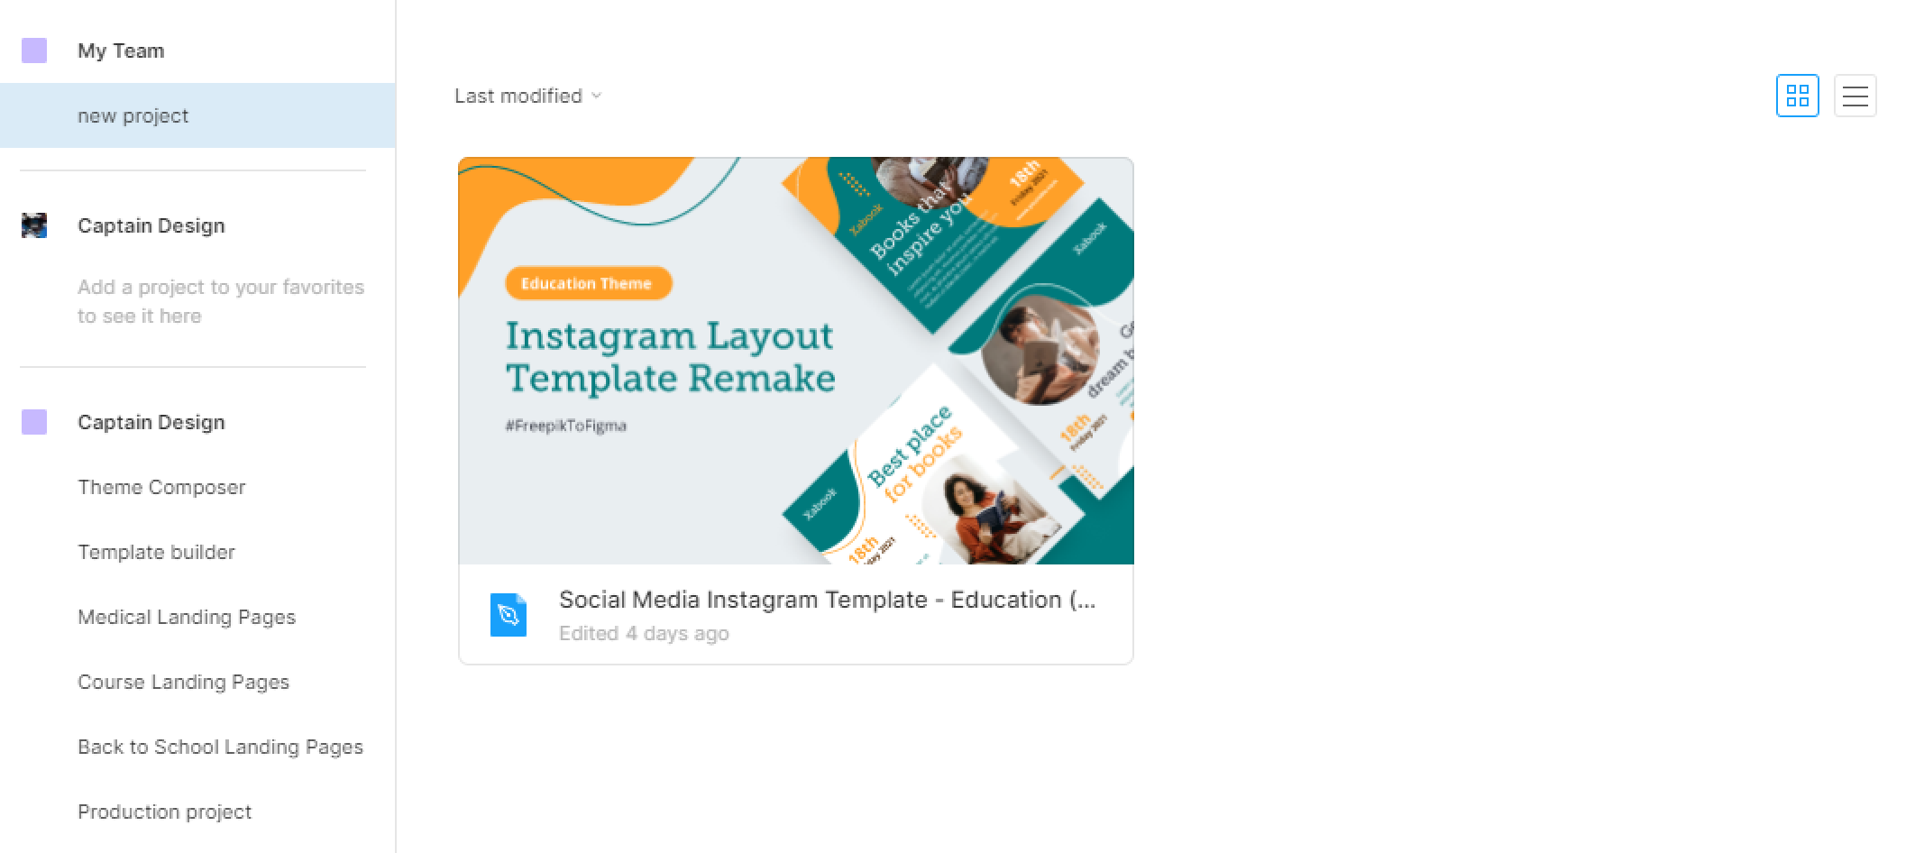Open the Last modified sort dropdown

pyautogui.click(x=527, y=96)
